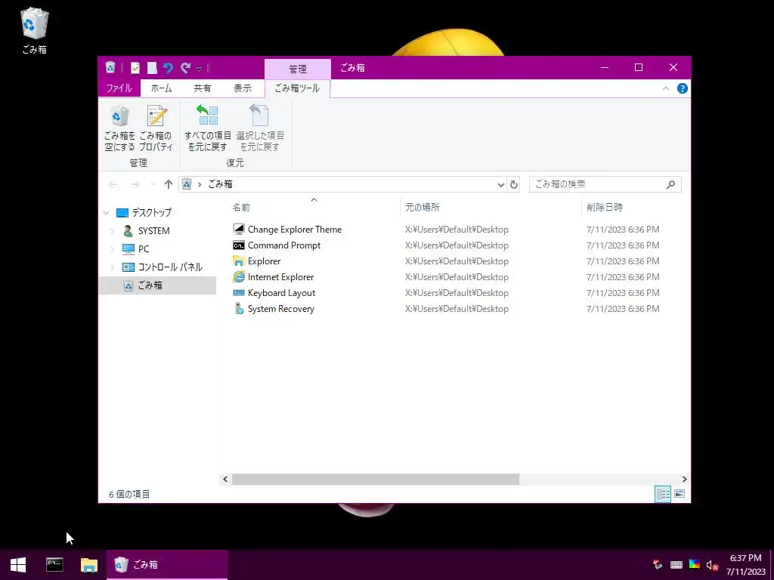This screenshot has height=580, width=774.
Task: Switch to details view in status bar
Action: click(663, 494)
